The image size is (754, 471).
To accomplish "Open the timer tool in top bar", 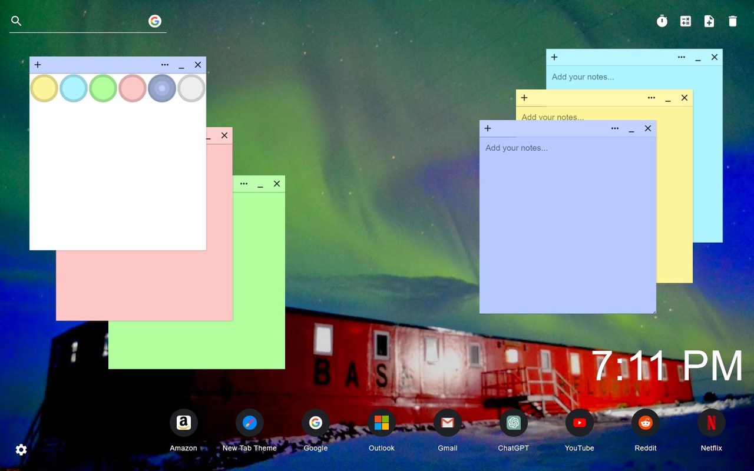I will (662, 21).
